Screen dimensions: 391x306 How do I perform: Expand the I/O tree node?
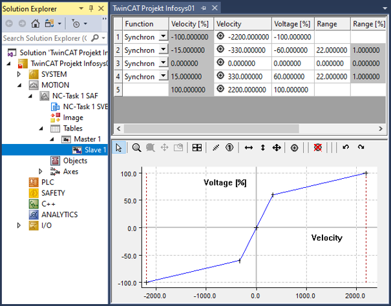[19, 225]
